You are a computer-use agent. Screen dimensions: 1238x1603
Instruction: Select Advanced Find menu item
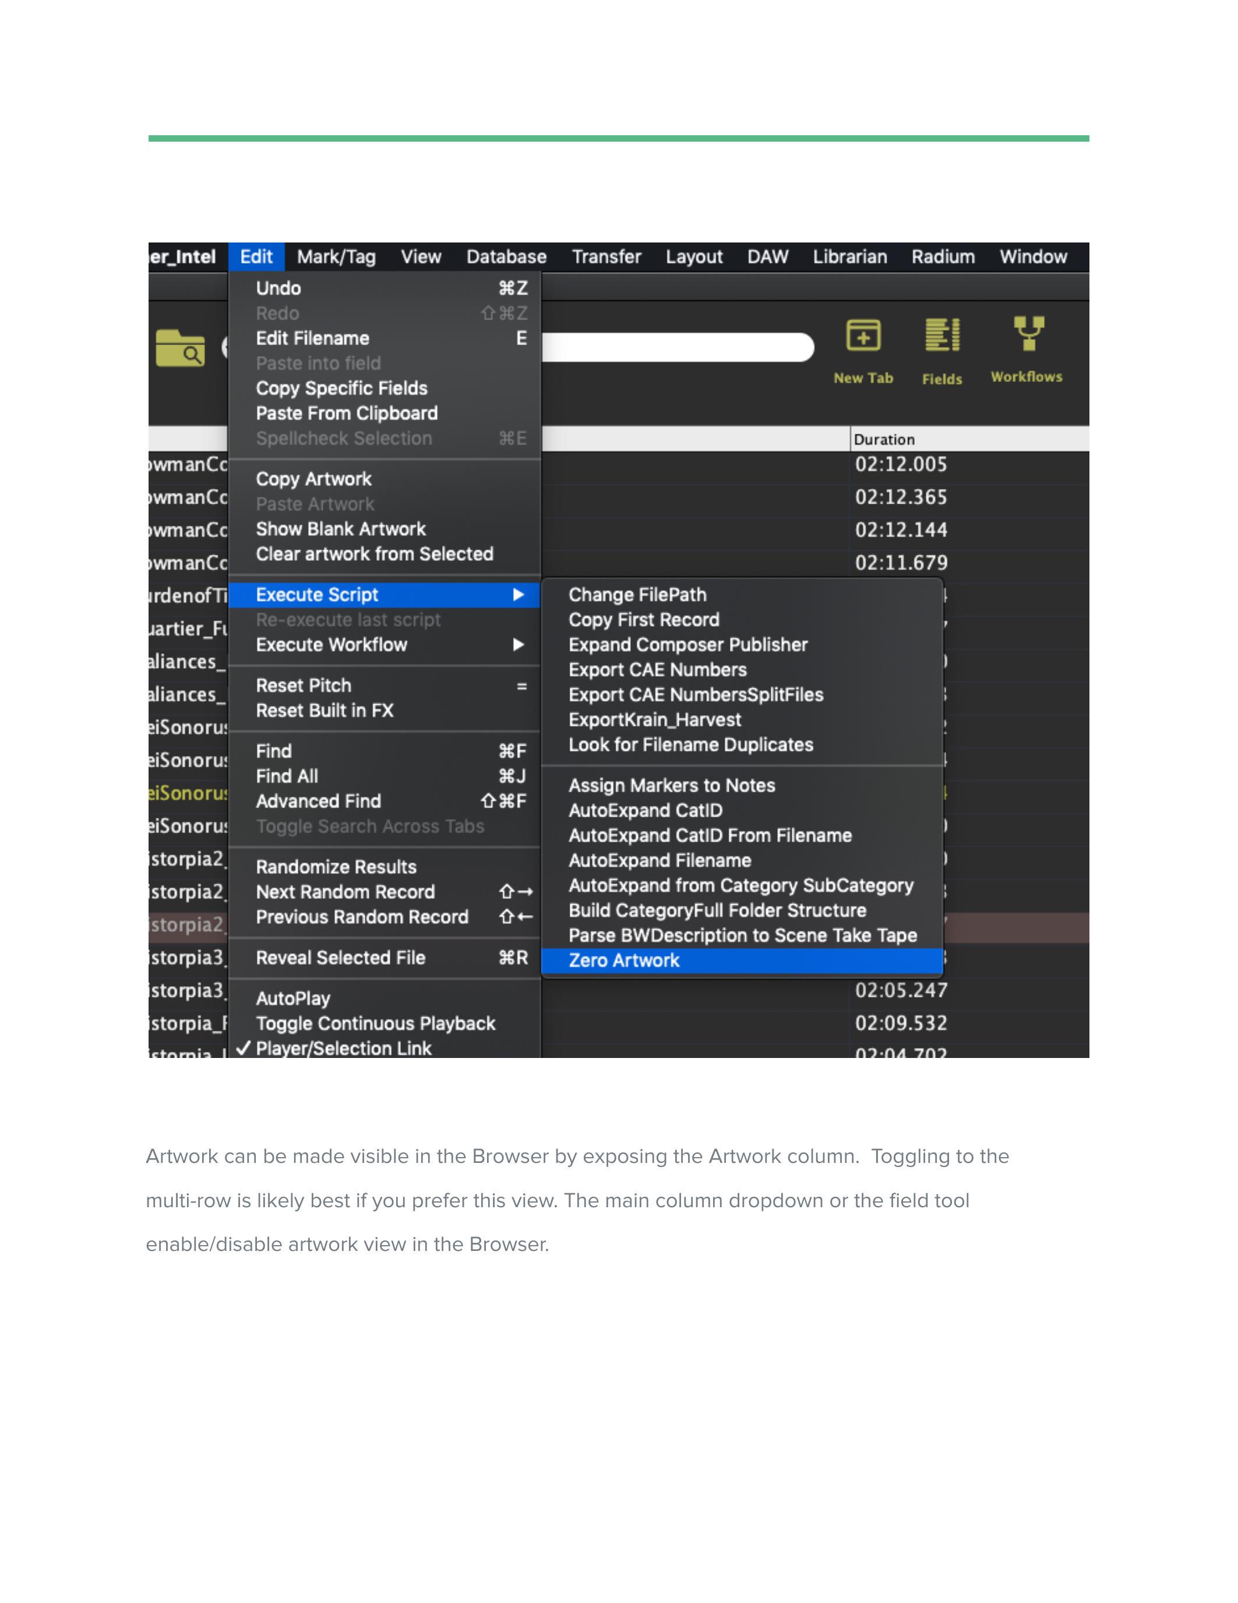(x=318, y=801)
